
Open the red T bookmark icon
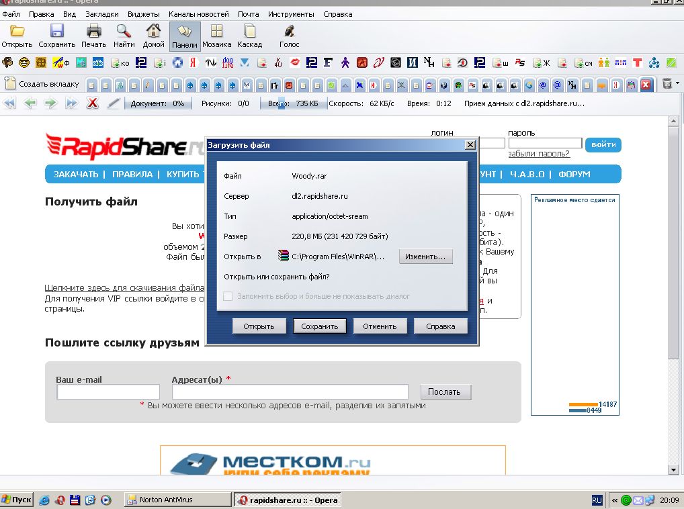tap(638, 62)
